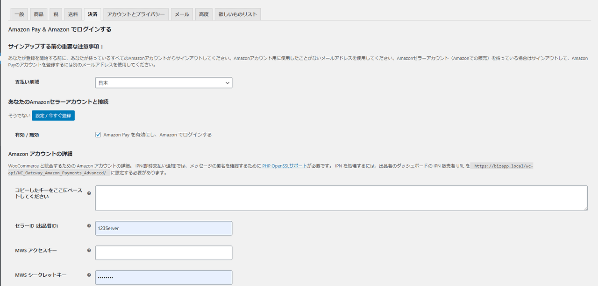Image resolution: width=598 pixels, height=286 pixels.
Task: Click help icon beside コピーしたキー field
Action: click(x=89, y=193)
